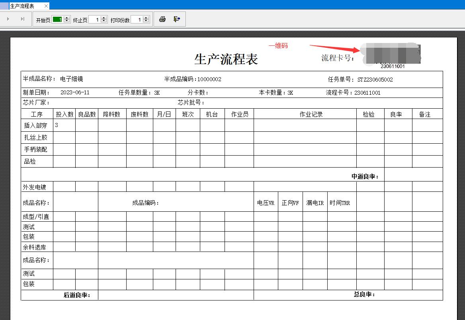This screenshot has width=465, height=320.
Task: Increase the 开始页 value with up arrow
Action: pos(67,18)
